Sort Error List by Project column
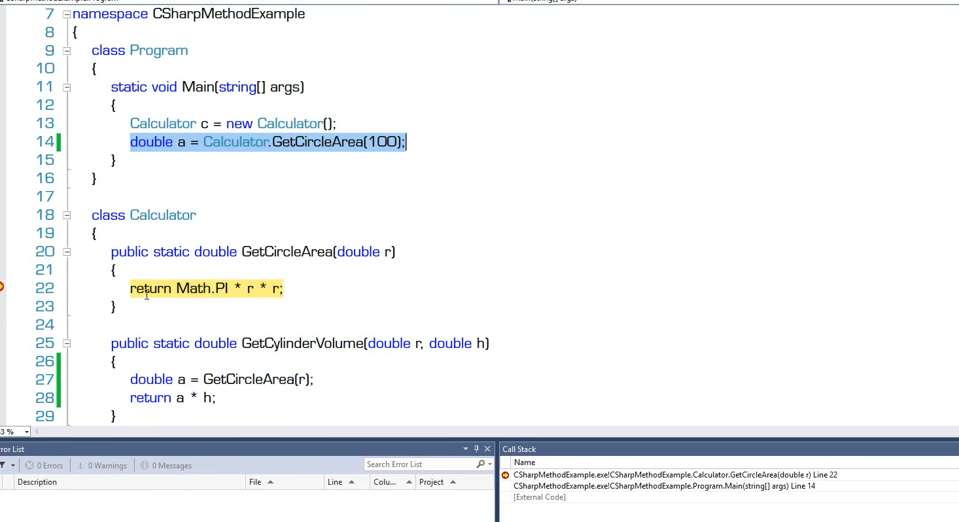959x522 pixels. tap(455, 482)
